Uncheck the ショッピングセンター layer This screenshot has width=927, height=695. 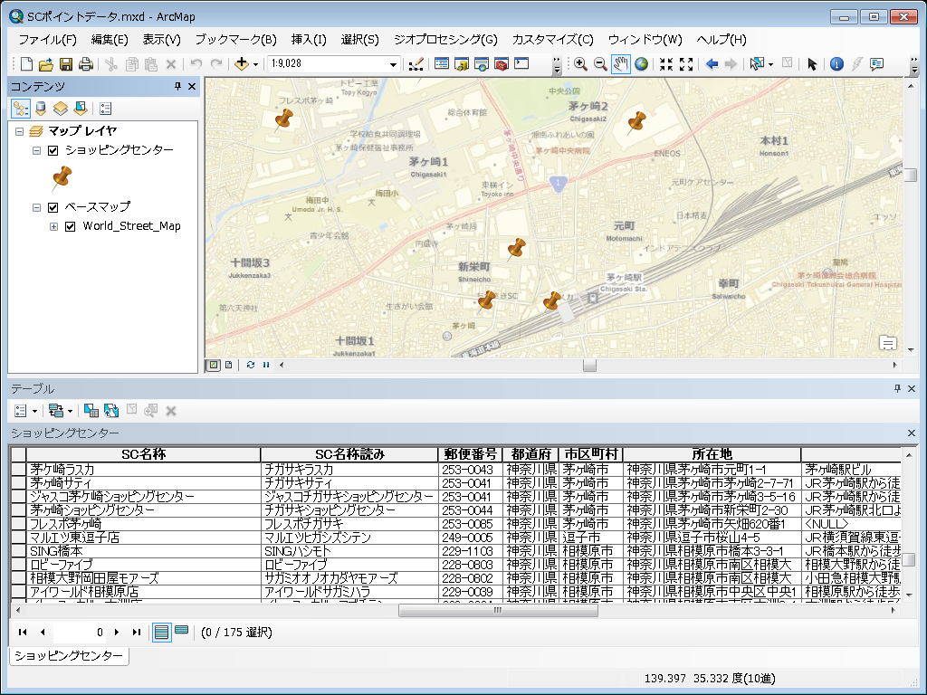point(53,150)
